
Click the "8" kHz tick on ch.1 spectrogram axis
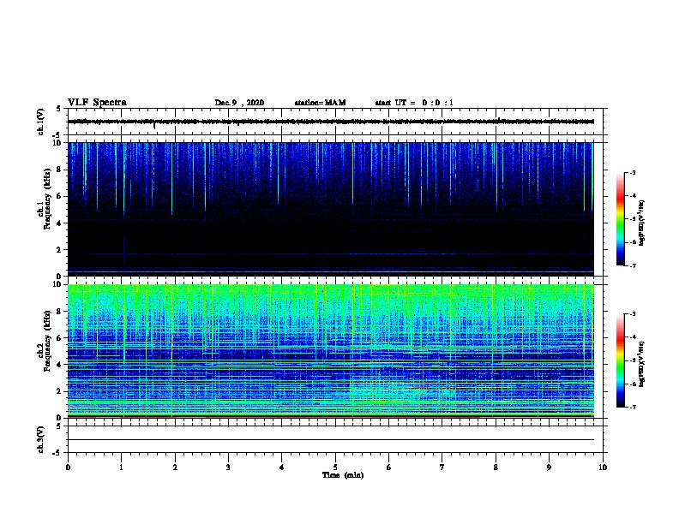[x=61, y=170]
